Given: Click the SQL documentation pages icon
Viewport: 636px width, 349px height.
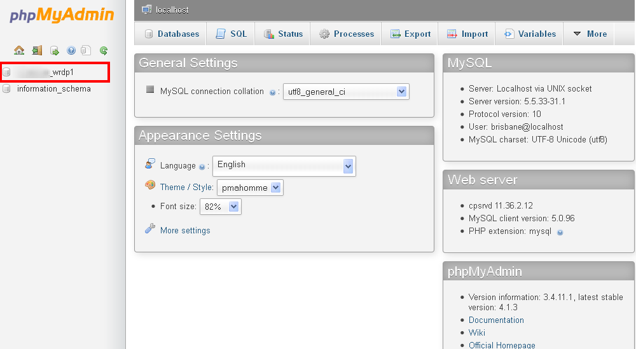Looking at the screenshot, I should pos(86,50).
